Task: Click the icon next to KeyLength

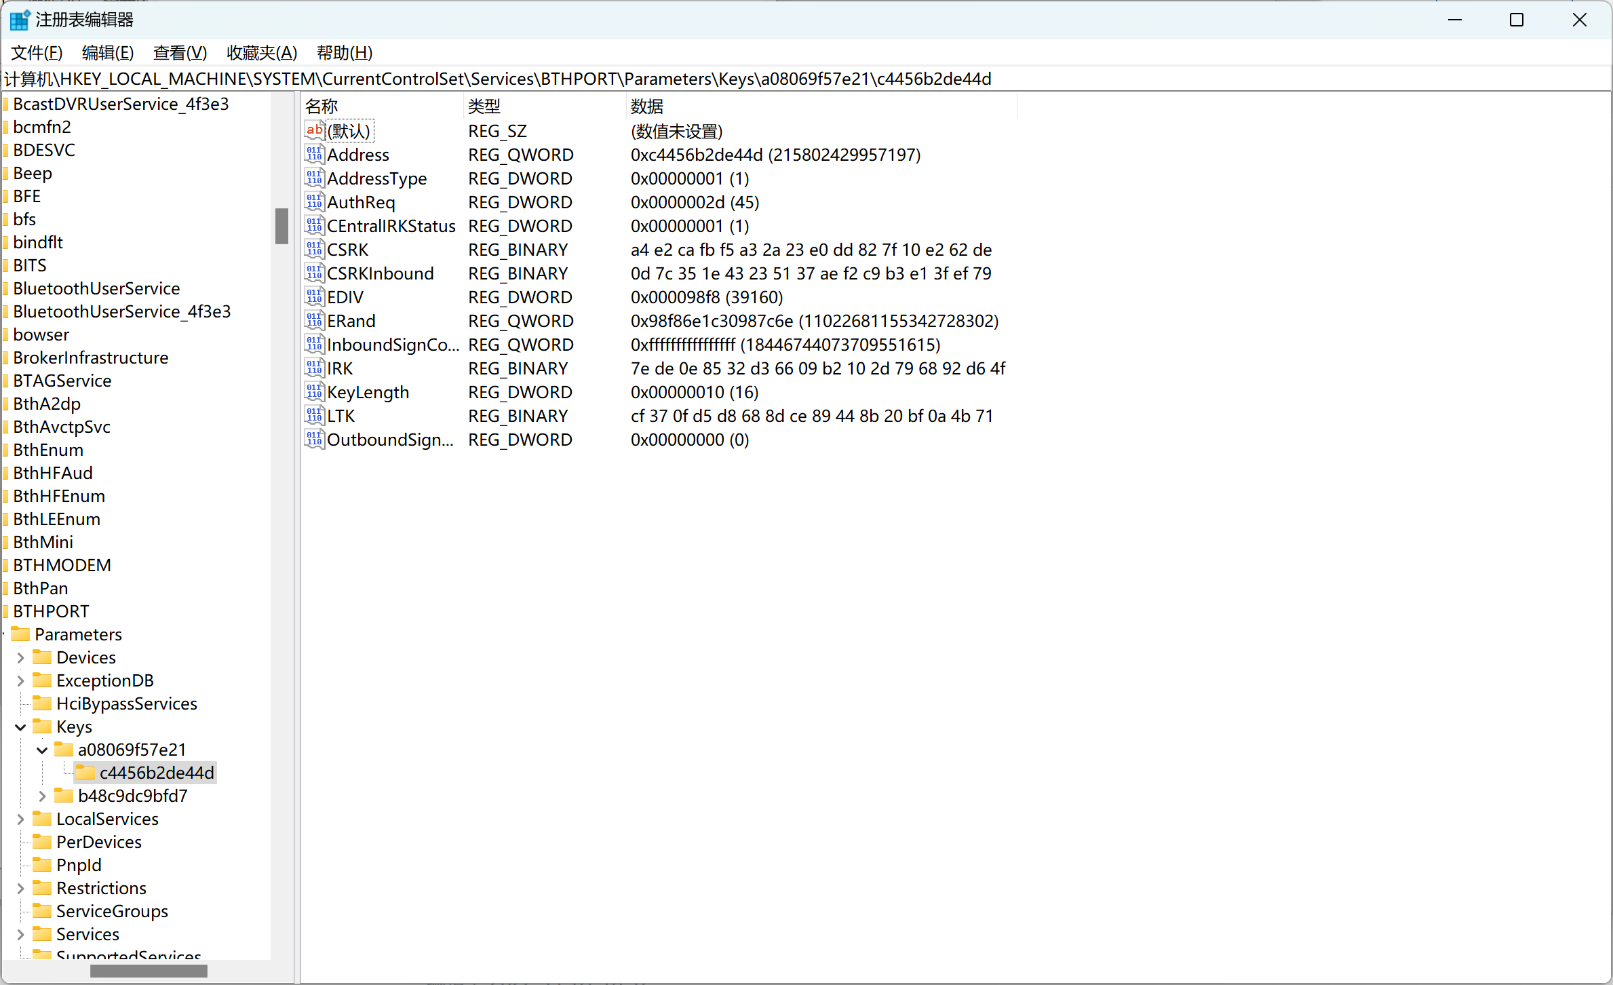Action: click(314, 392)
